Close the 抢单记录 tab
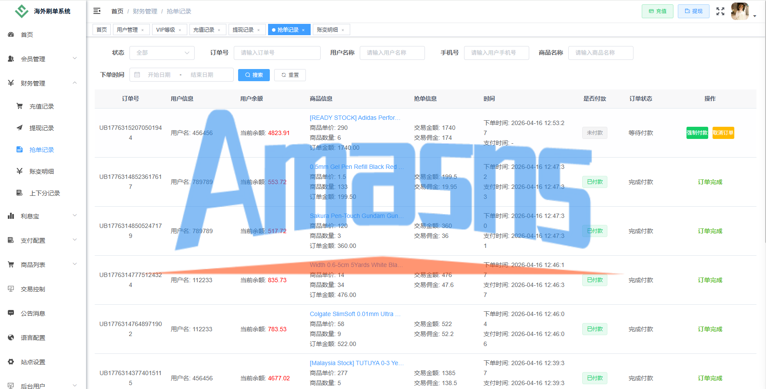 coord(303,30)
